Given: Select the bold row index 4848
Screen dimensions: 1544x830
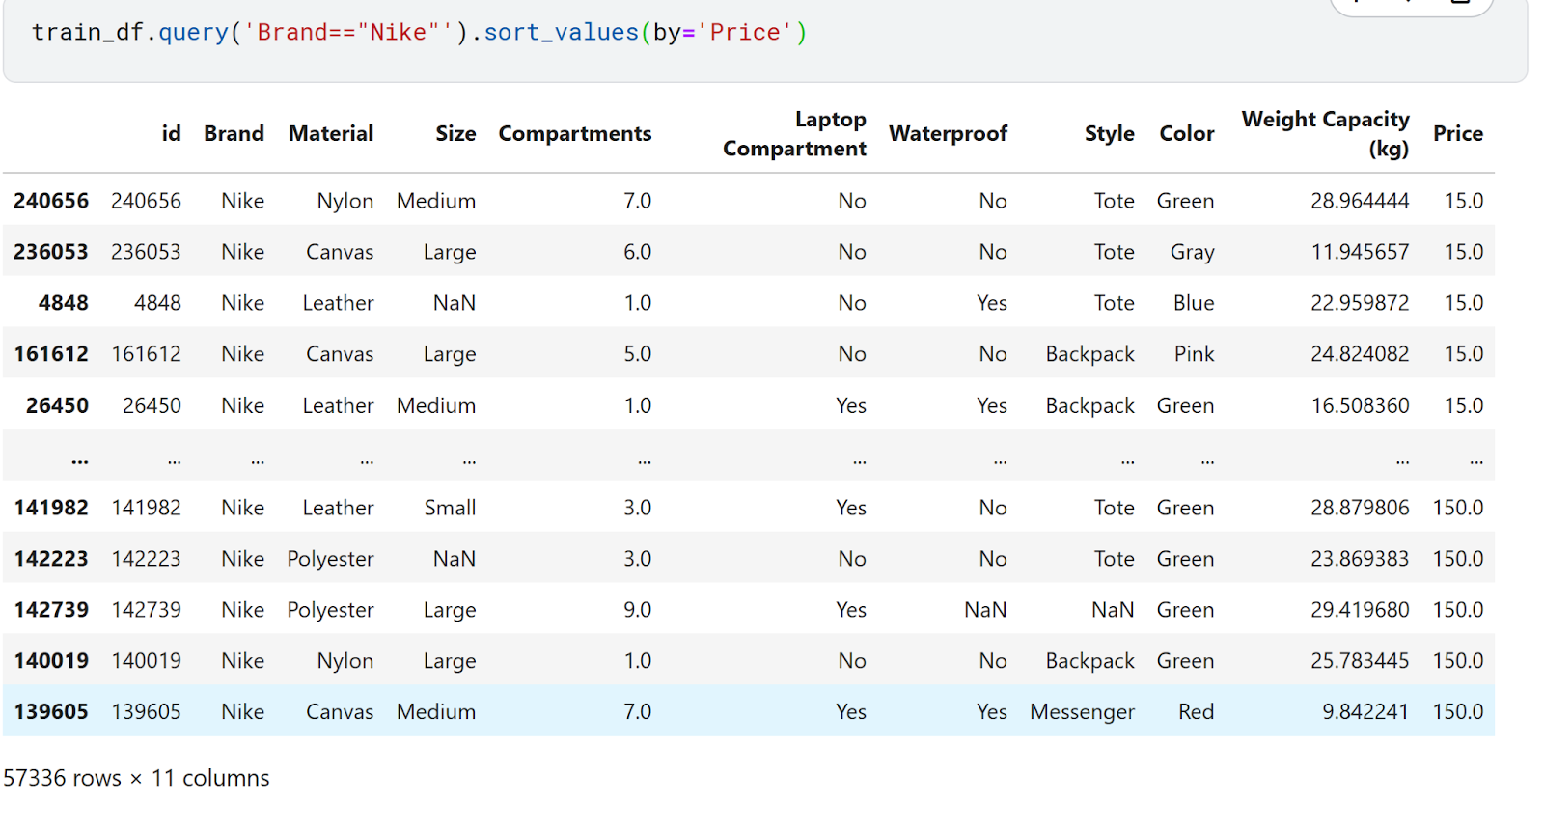Looking at the screenshot, I should (64, 303).
